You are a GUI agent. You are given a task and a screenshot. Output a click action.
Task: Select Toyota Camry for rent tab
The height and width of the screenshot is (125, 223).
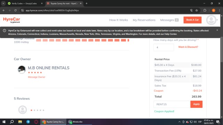(x=64, y=3)
